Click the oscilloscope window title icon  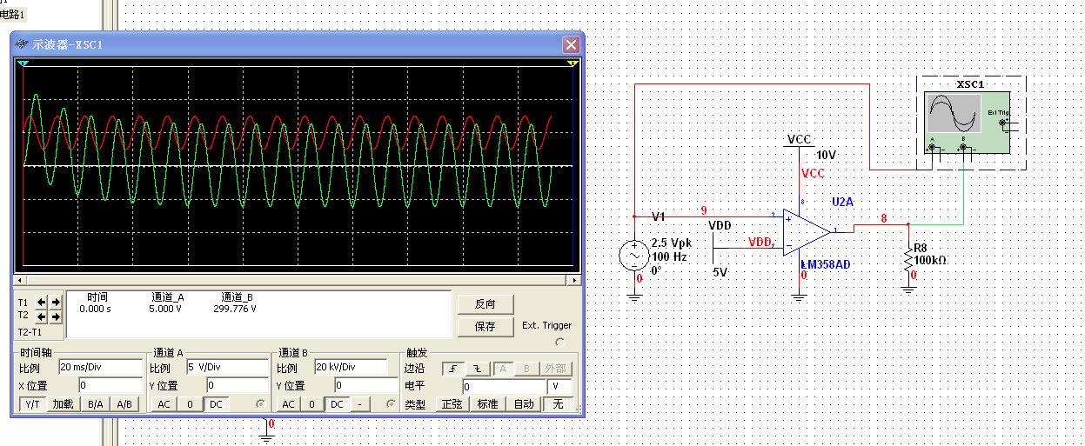pyautogui.click(x=21, y=44)
